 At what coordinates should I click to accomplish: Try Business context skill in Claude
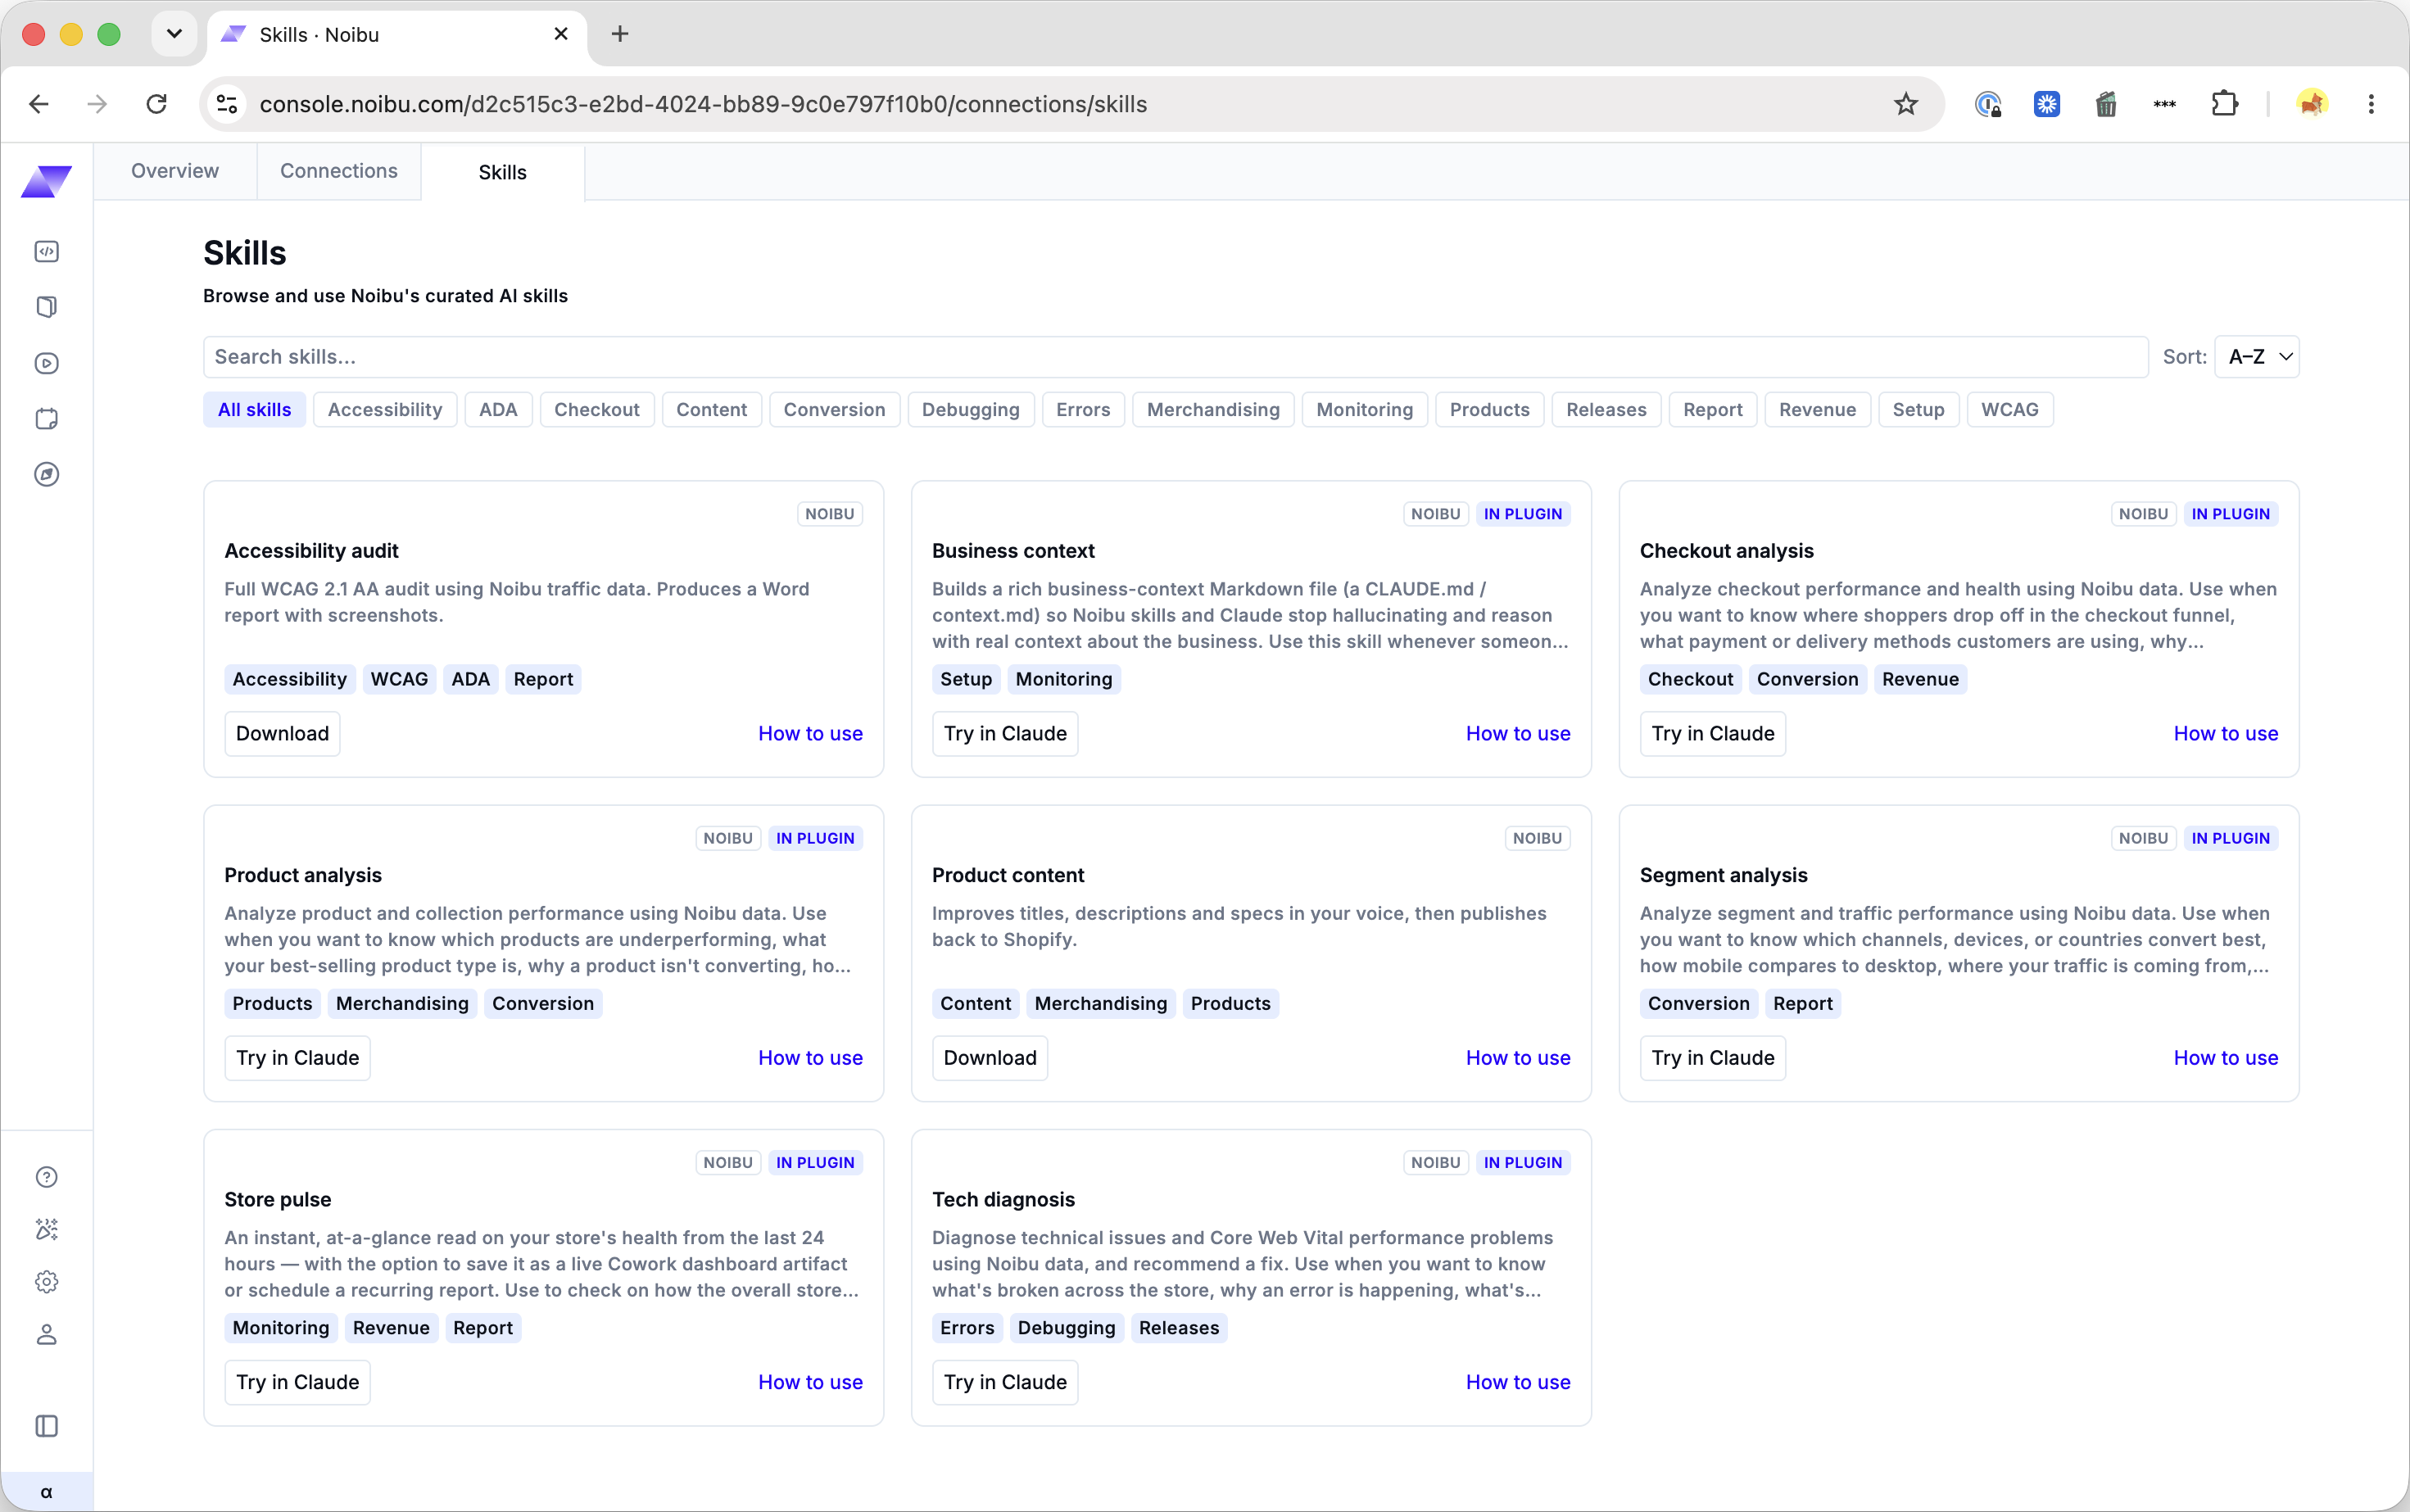pos(1005,733)
